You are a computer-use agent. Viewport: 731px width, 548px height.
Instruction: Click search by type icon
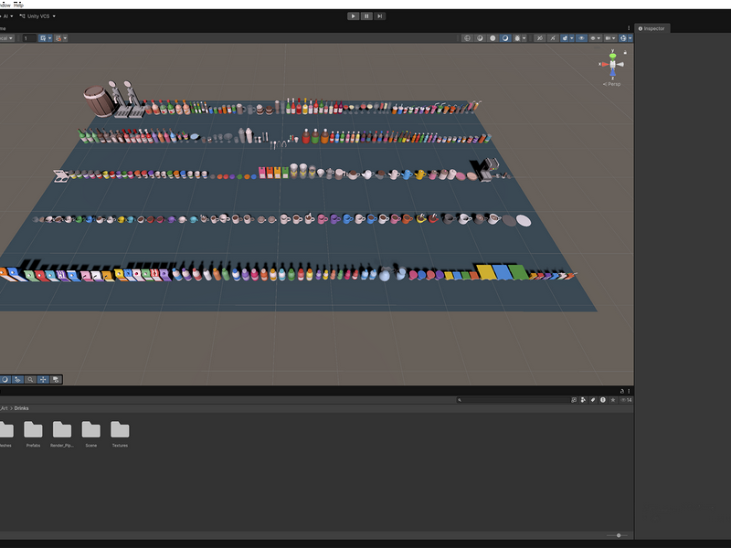(x=583, y=400)
